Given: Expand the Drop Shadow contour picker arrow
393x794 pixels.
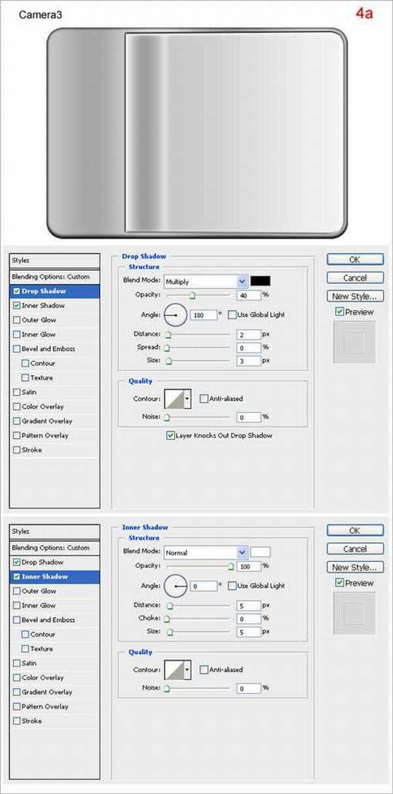Looking at the screenshot, I should (x=187, y=399).
